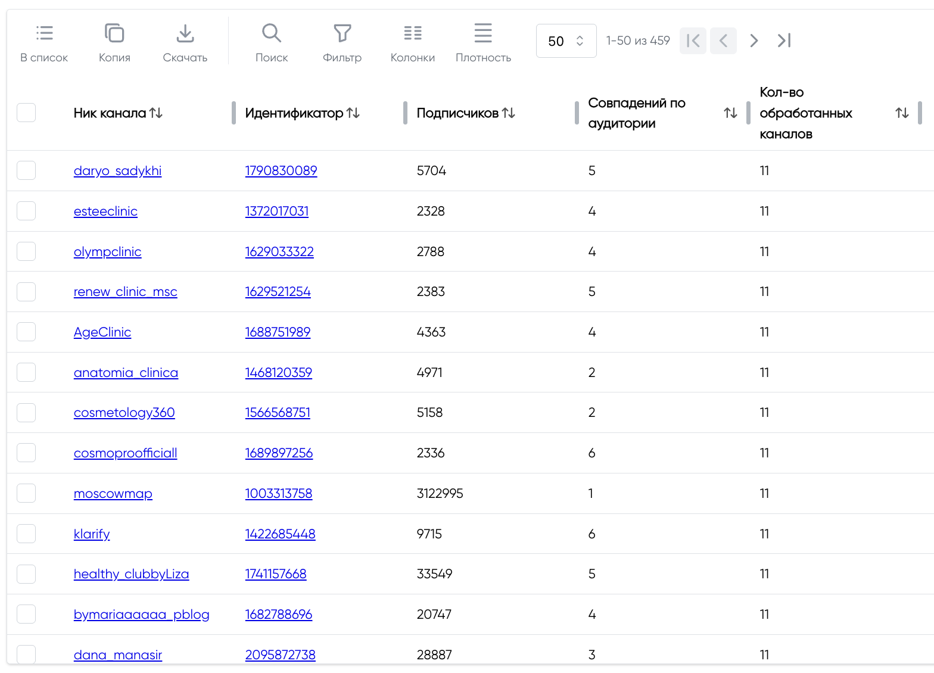The image size is (934, 673).
Task: Click identifier link 1468120359
Action: [x=279, y=373]
